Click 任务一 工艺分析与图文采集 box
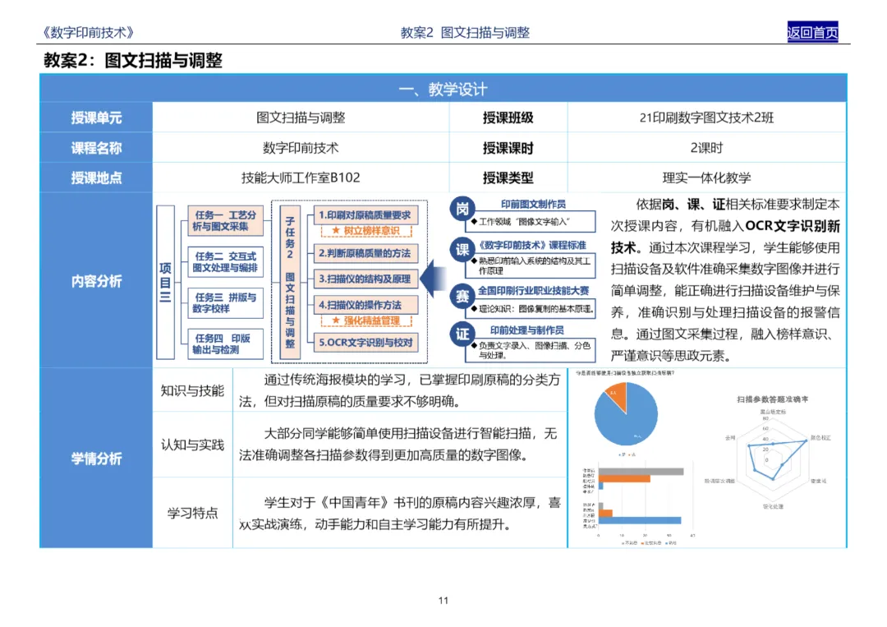The width and height of the screenshot is (887, 627). [225, 221]
